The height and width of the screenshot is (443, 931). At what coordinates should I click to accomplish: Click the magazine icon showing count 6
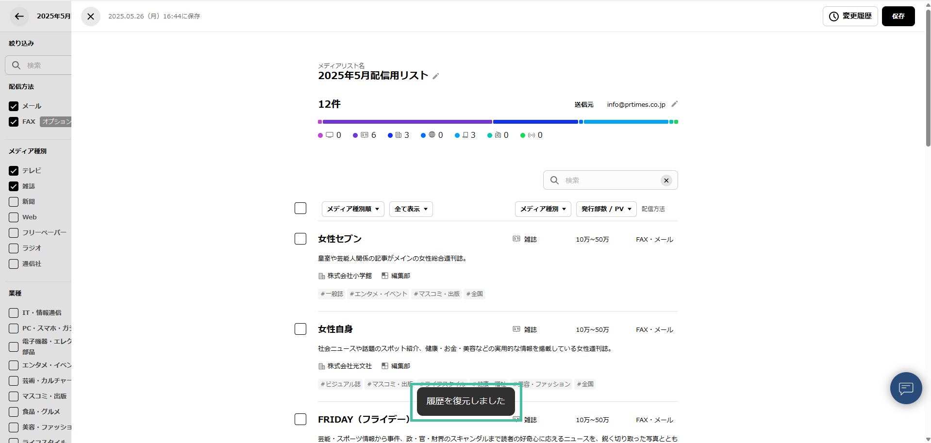point(365,135)
